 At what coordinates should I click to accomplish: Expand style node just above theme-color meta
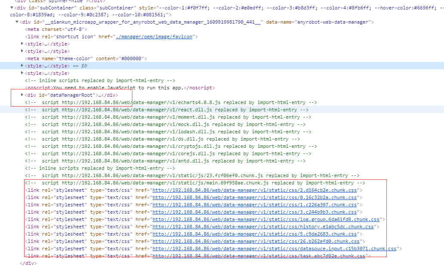[x=22, y=51]
